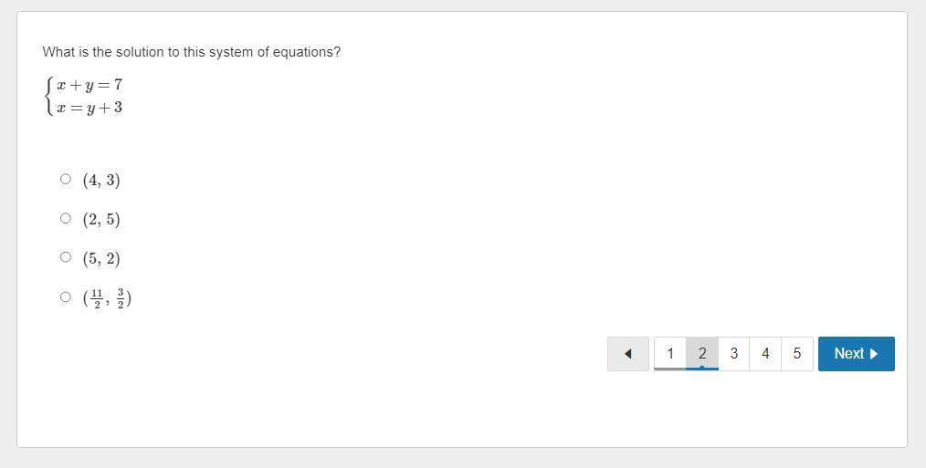Open question page 3
The width and height of the screenshot is (926, 468).
(734, 354)
